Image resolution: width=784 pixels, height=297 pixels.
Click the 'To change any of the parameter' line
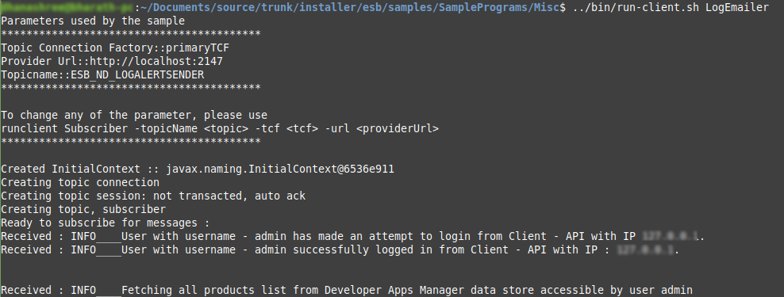pyautogui.click(x=134, y=116)
